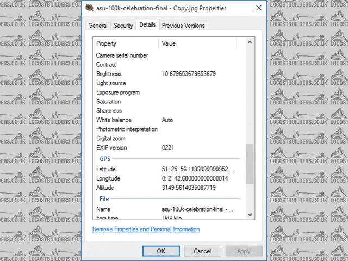Select the Sharpness property
The width and height of the screenshot is (348, 261).
(109, 111)
